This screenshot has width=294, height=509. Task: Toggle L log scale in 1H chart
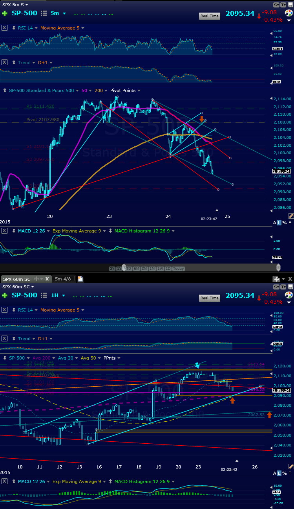click(x=279, y=473)
